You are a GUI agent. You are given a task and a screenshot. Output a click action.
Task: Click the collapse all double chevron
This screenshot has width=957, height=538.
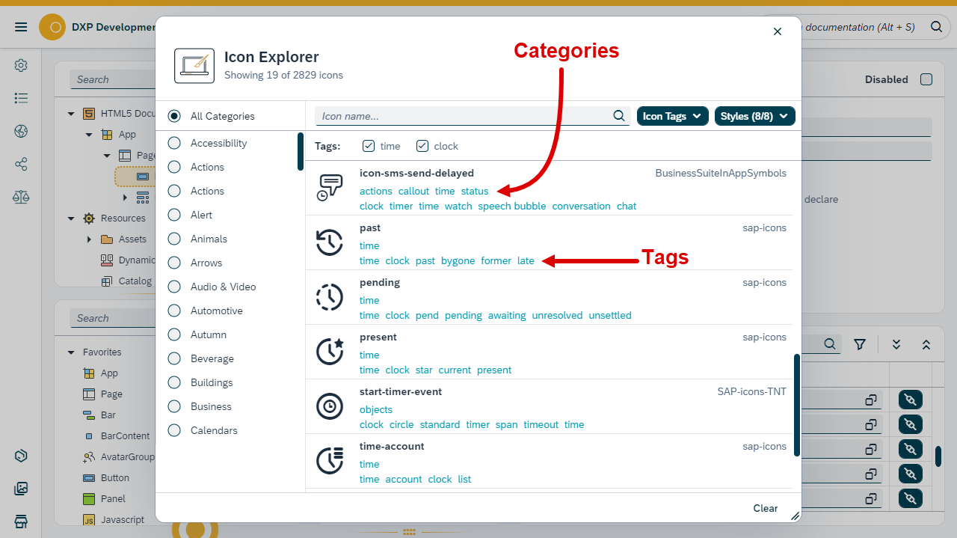pos(926,344)
